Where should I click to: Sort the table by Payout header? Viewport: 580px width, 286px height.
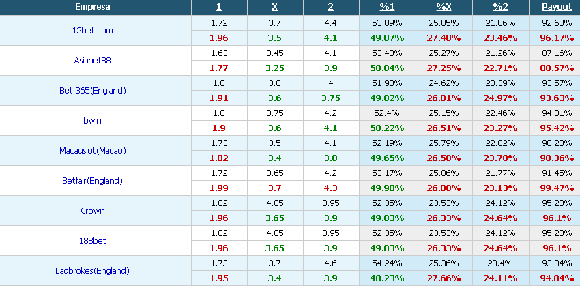(554, 8)
